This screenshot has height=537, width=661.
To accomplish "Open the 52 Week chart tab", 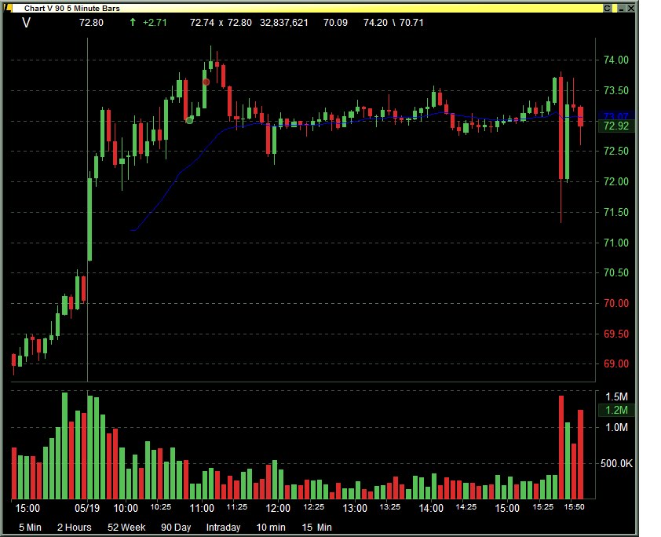I will (x=126, y=528).
